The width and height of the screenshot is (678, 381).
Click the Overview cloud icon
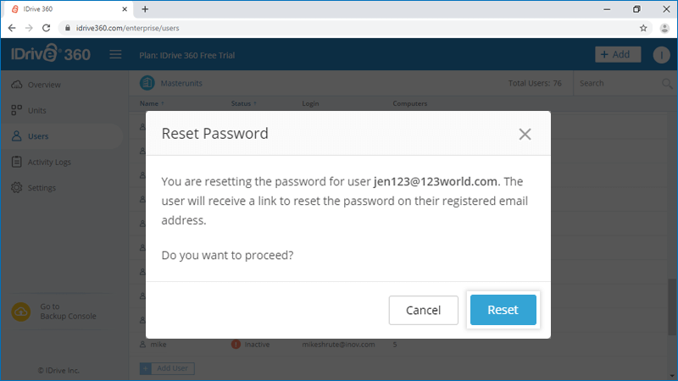click(16, 84)
